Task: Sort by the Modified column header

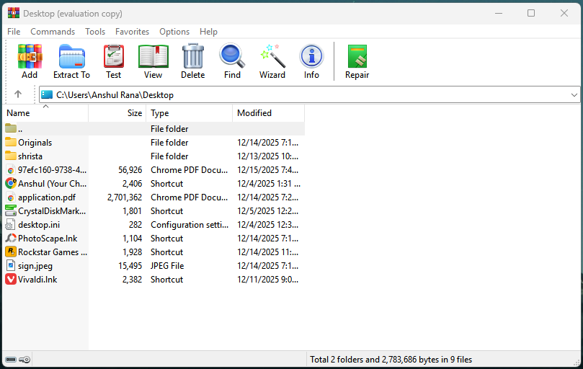Action: [x=269, y=113]
